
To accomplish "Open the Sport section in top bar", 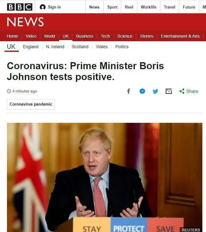I will tap(112, 7).
